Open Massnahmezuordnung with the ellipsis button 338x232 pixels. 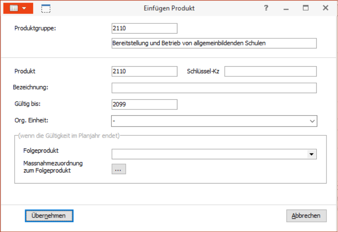[x=119, y=169]
